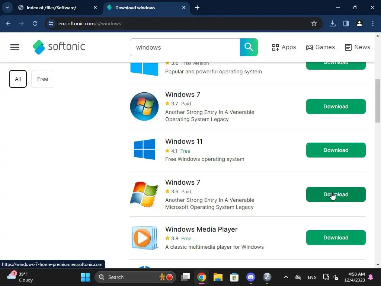Click the taskbar Search box
Screen dimensions: 381x286
pos(135,277)
